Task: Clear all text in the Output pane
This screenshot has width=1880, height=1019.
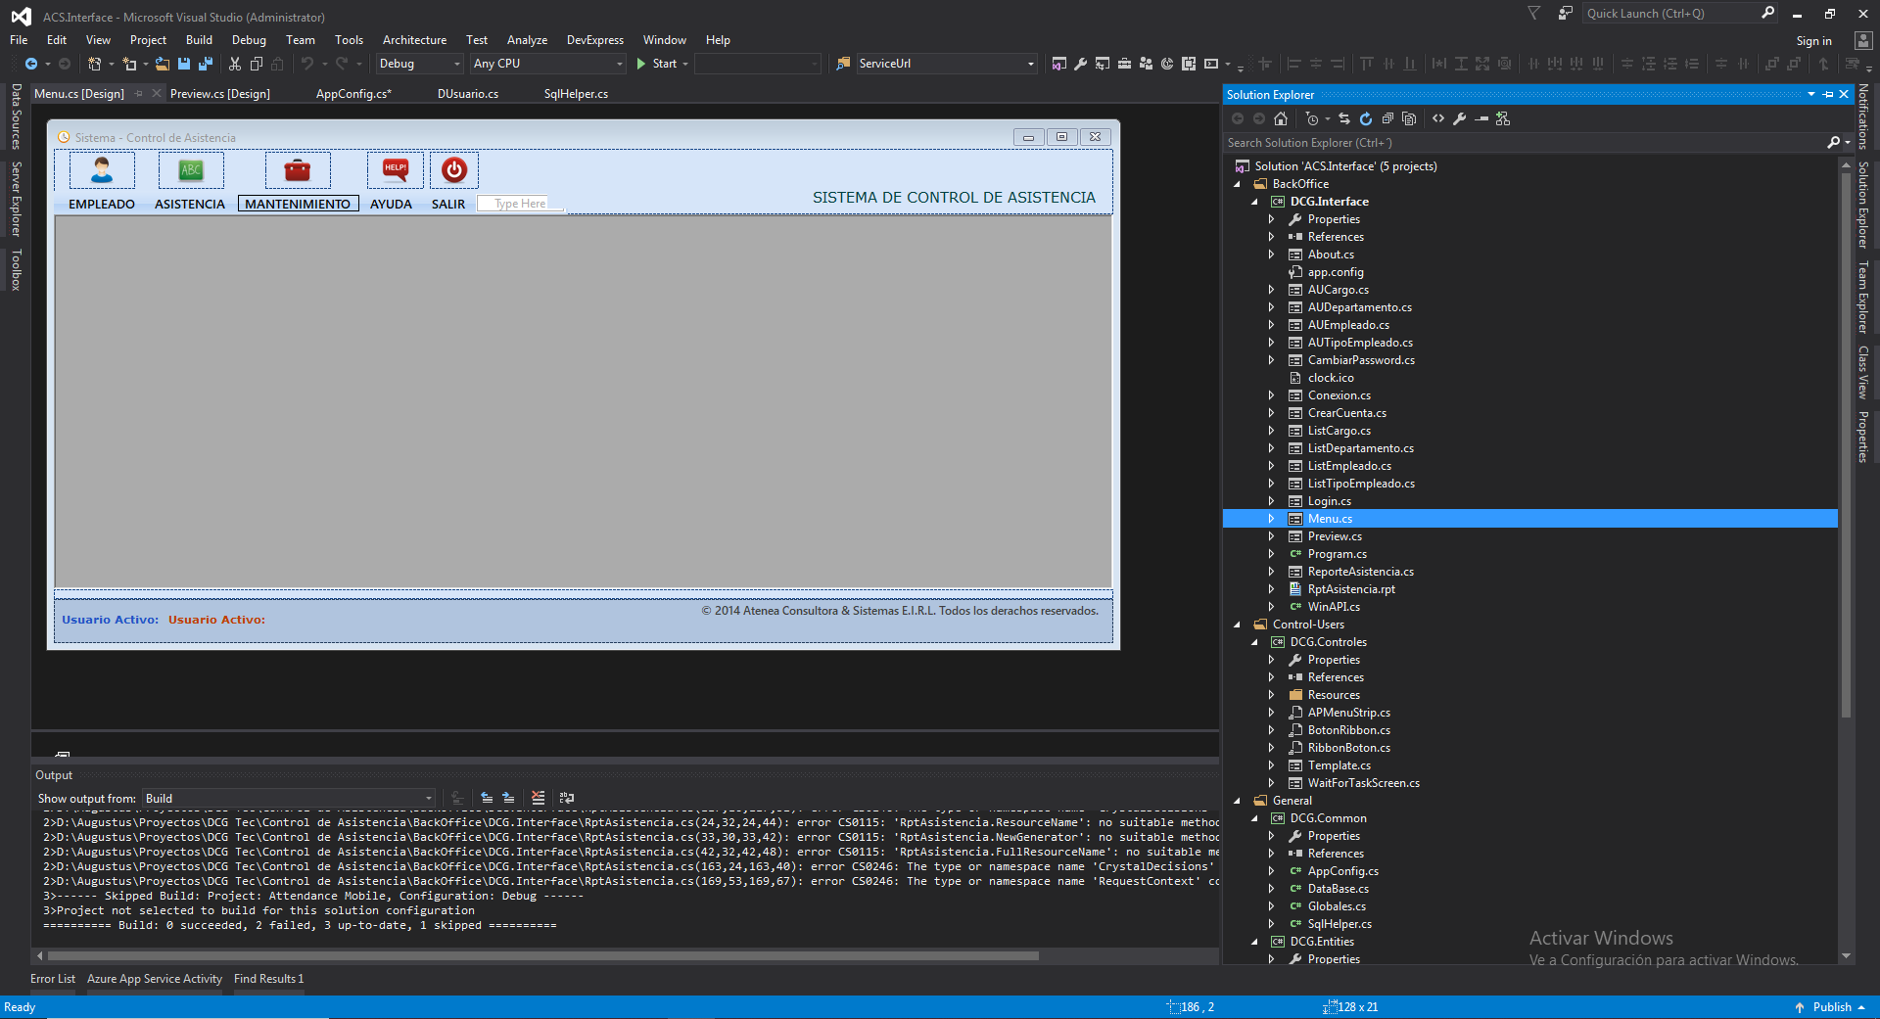Action: 538,798
